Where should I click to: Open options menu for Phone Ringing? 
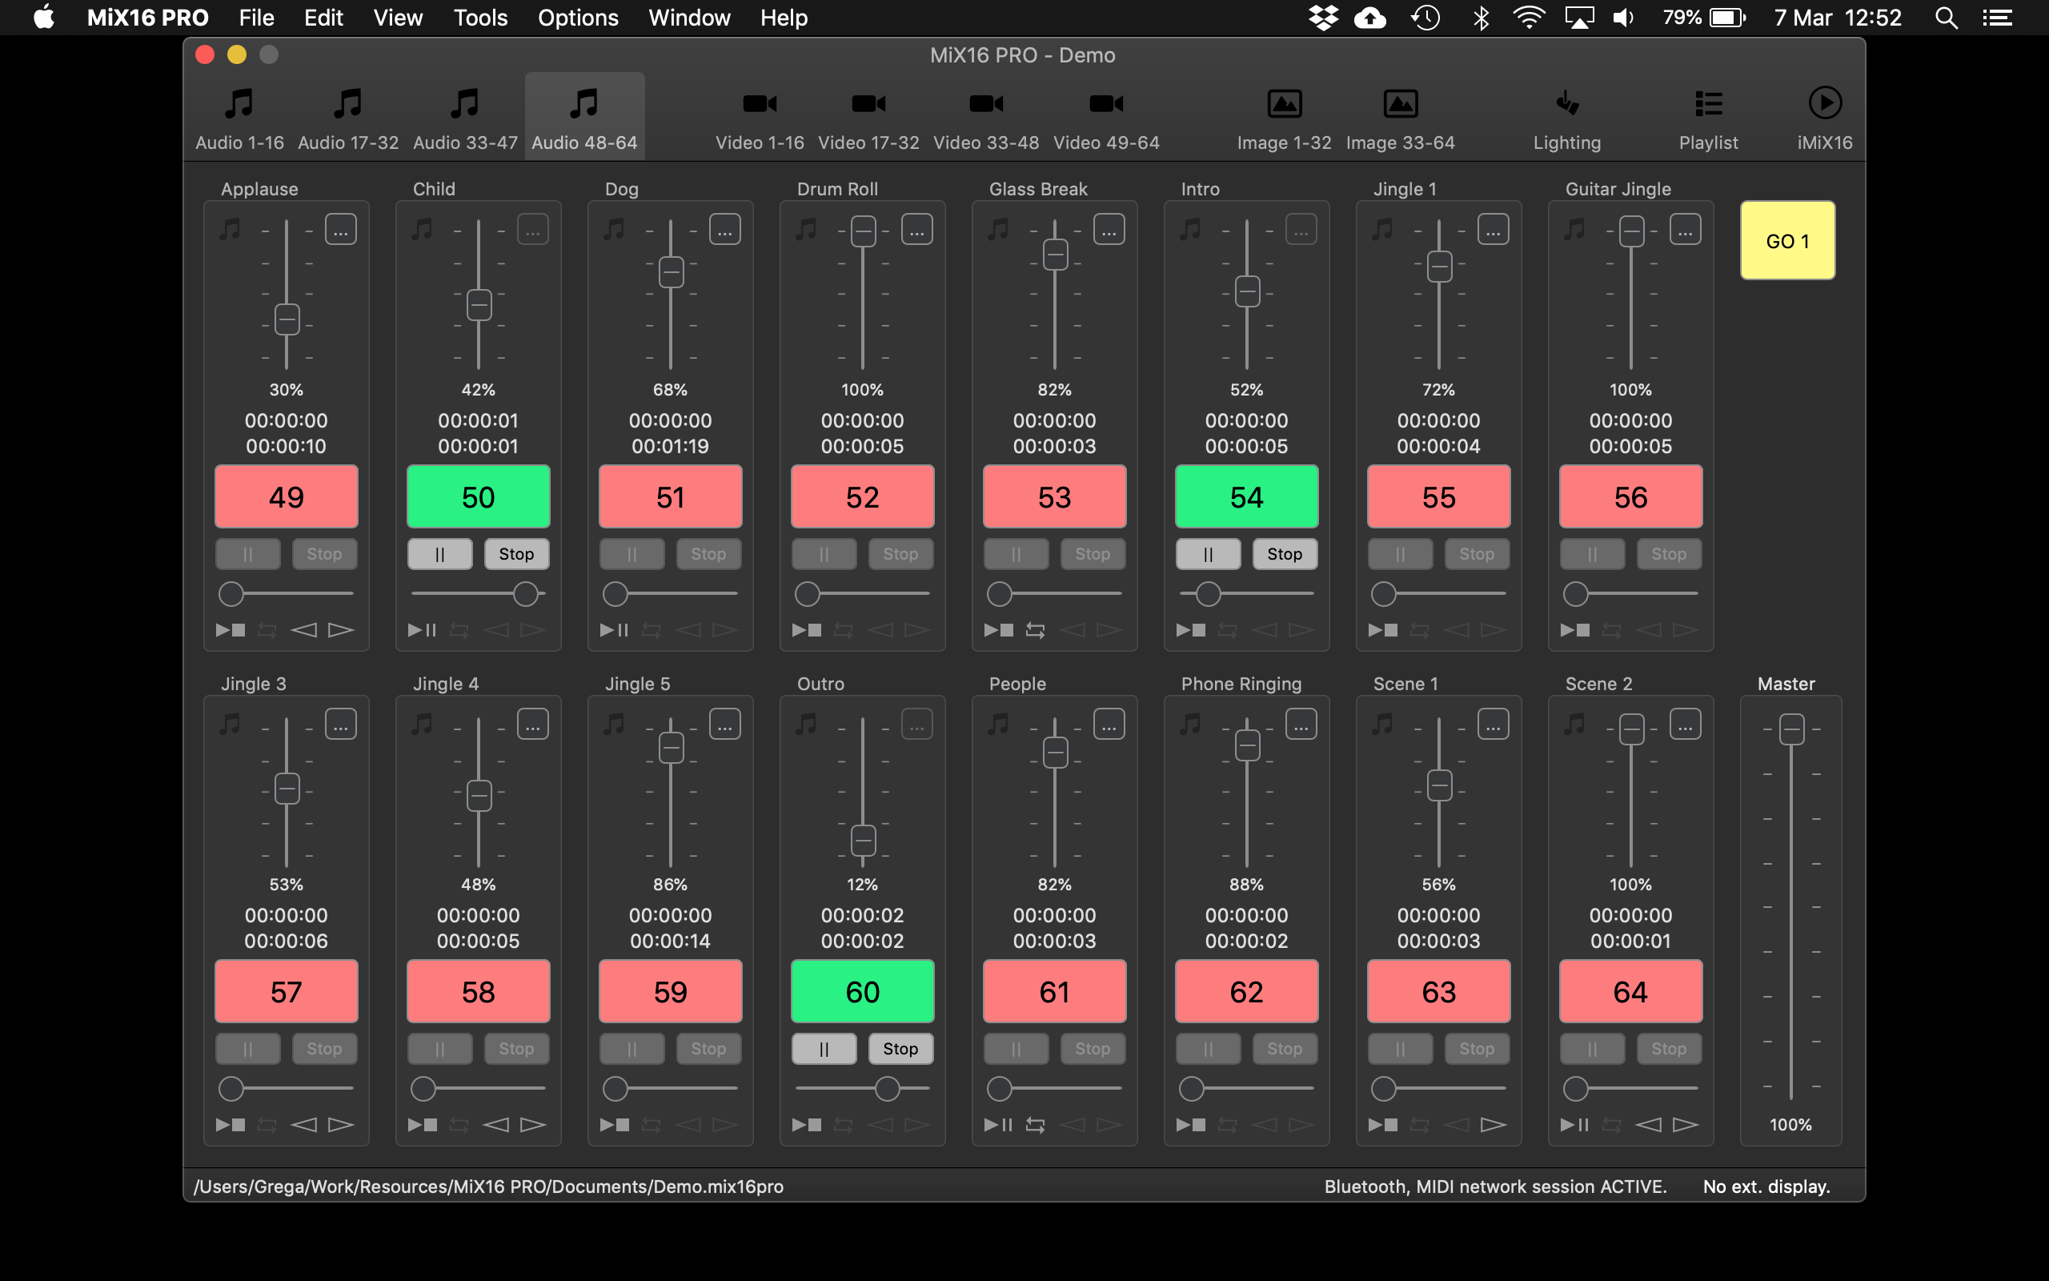1301,725
